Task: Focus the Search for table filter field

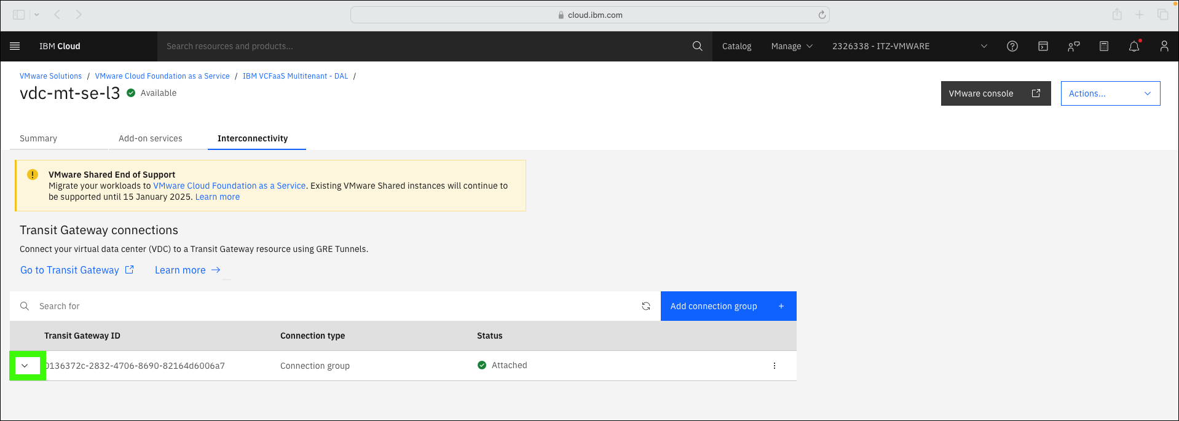Action: click(335, 306)
